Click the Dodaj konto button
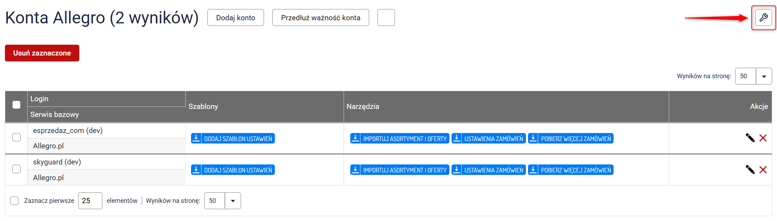 pyautogui.click(x=236, y=17)
